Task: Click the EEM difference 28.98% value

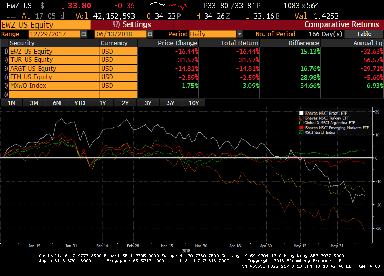Action: coord(310,77)
